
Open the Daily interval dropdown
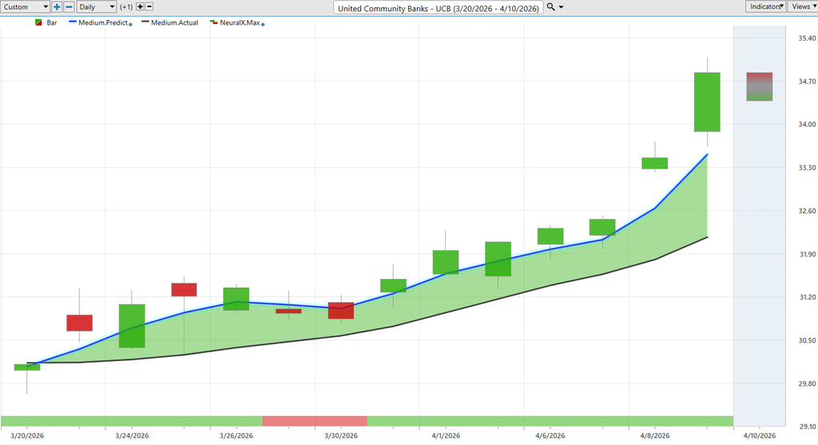(x=96, y=6)
